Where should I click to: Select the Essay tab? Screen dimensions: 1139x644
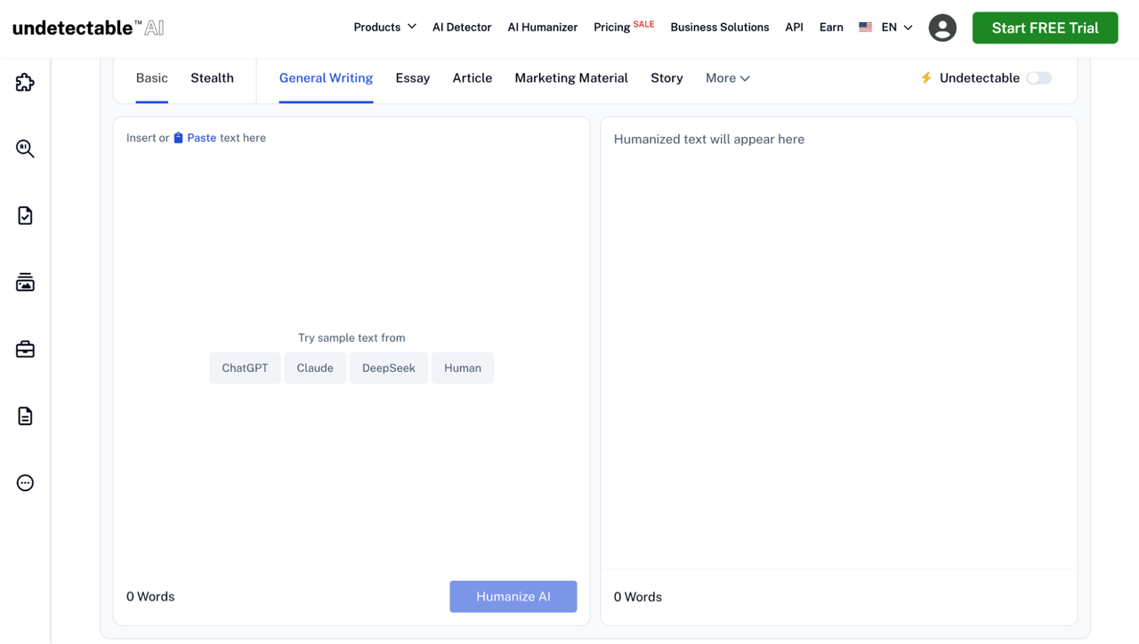point(413,78)
